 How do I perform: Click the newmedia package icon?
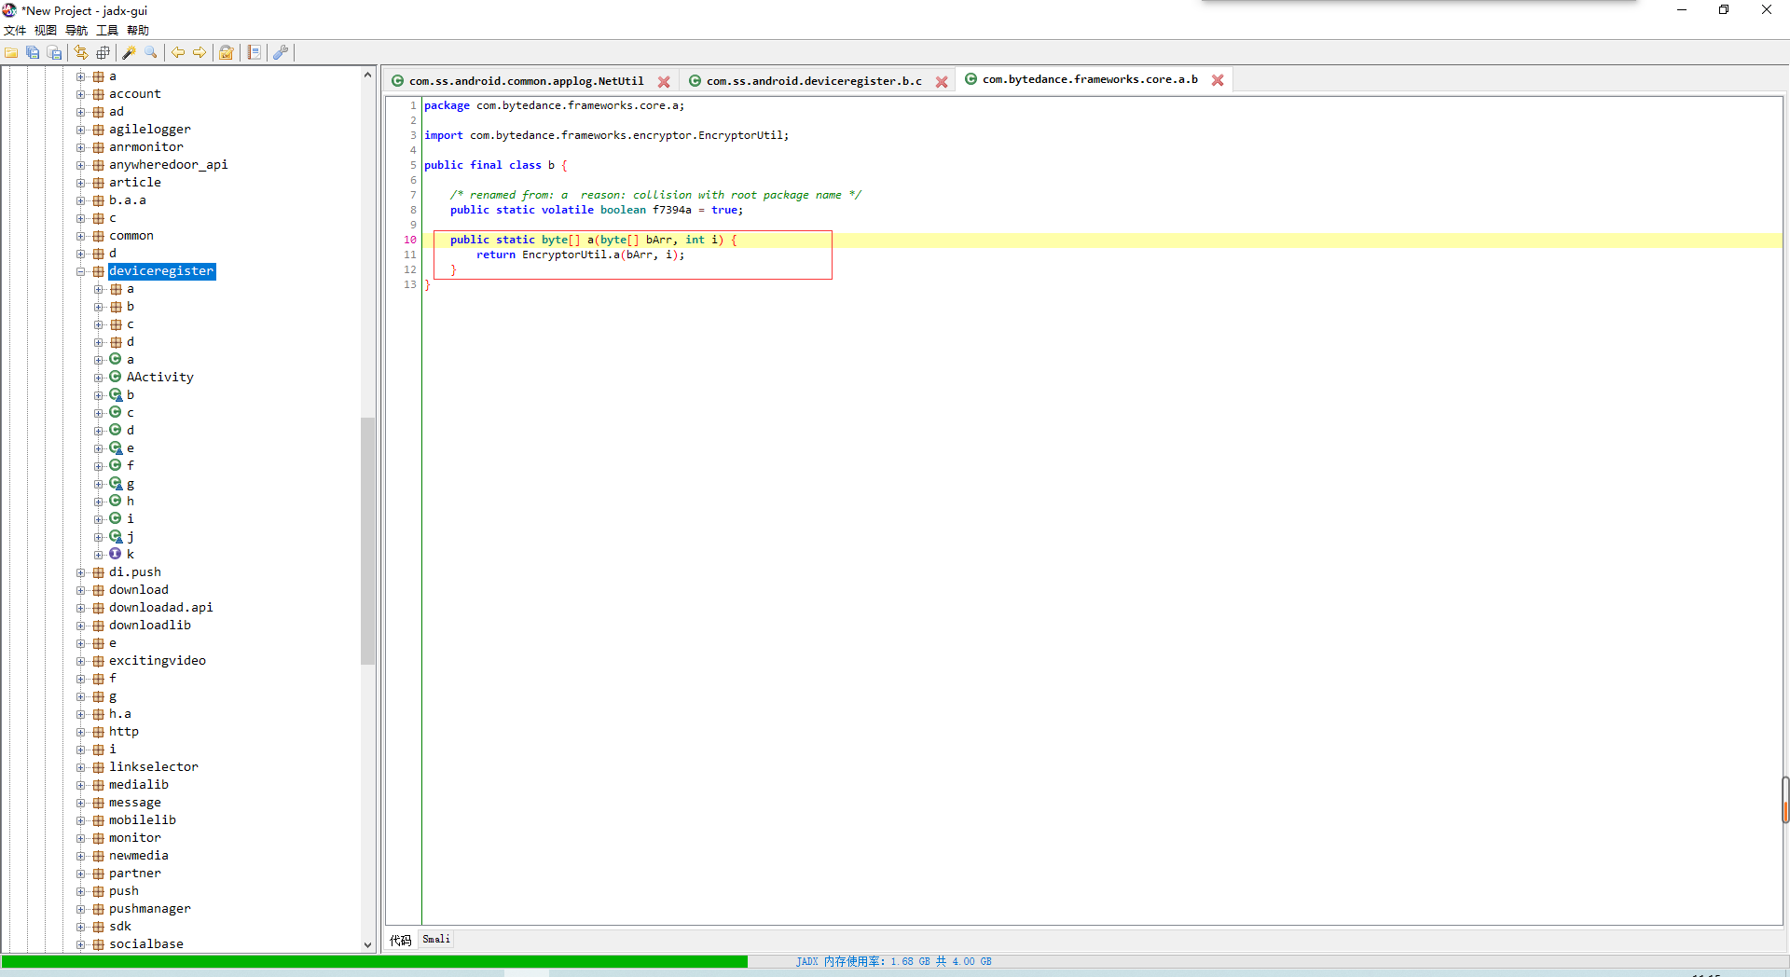click(x=98, y=856)
